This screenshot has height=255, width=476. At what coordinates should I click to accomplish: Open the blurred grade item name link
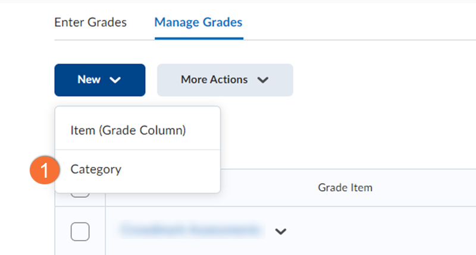pos(190,230)
